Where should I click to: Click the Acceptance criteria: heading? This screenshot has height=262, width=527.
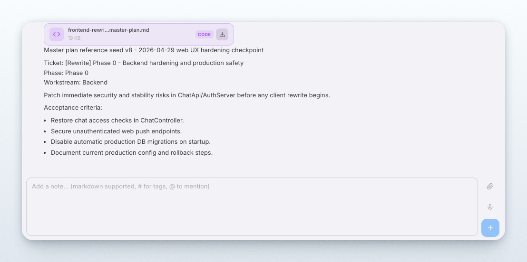[x=73, y=108]
